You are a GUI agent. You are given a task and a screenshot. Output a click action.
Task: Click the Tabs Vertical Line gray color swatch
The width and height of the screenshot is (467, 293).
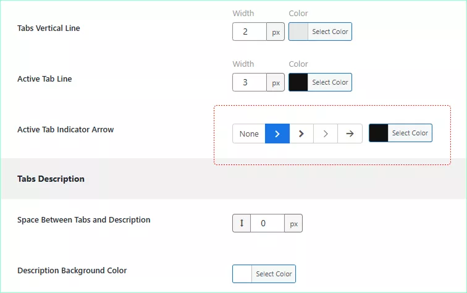(x=298, y=32)
